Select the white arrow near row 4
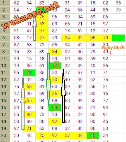Image resolution: width=126 pixels, height=142 pixels. point(35,28)
